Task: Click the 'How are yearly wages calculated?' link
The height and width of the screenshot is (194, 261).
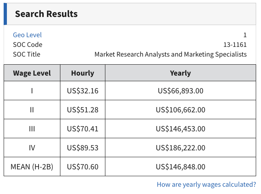Action: tap(206, 185)
